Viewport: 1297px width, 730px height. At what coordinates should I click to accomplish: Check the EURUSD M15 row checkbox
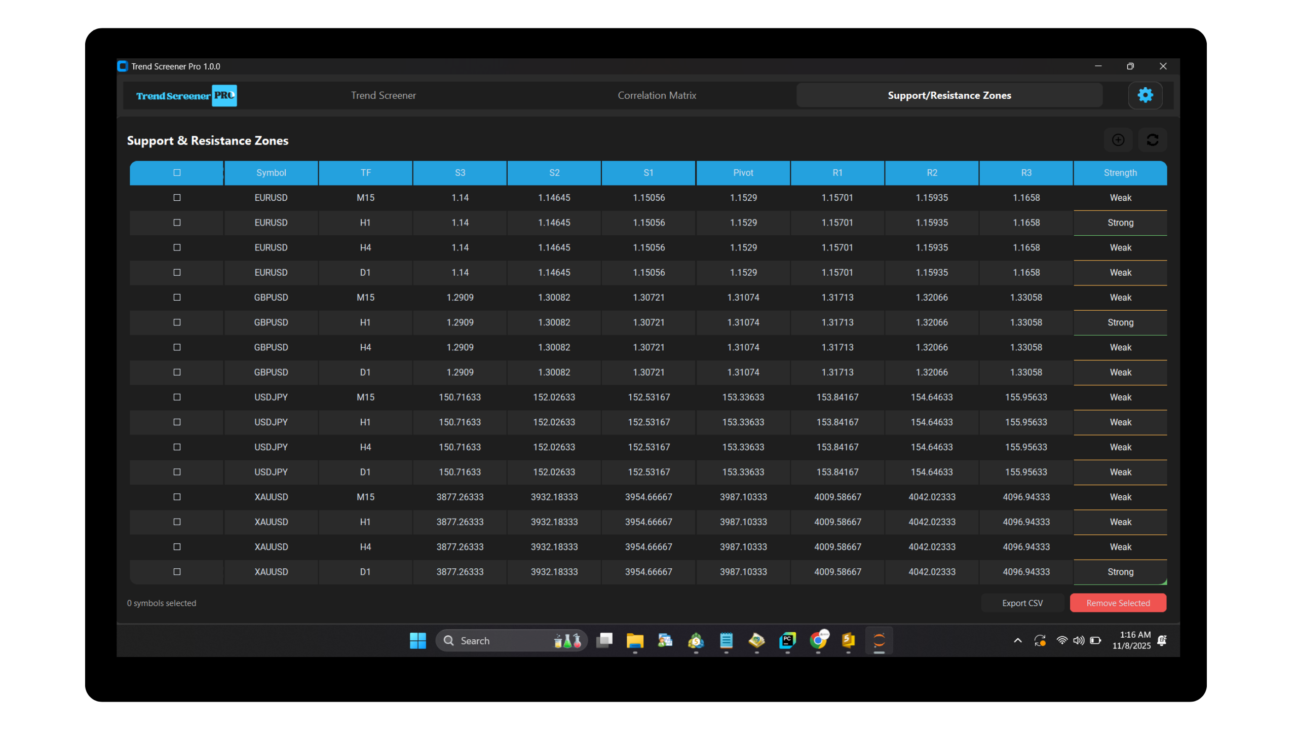click(x=177, y=198)
